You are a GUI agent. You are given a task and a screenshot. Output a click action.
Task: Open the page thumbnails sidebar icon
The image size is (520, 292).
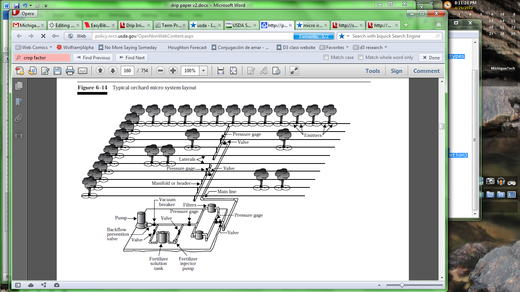click(x=19, y=86)
